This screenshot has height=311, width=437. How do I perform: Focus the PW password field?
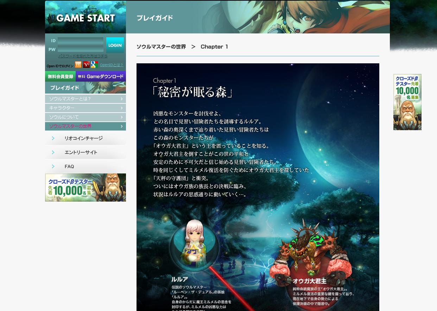[x=81, y=49]
